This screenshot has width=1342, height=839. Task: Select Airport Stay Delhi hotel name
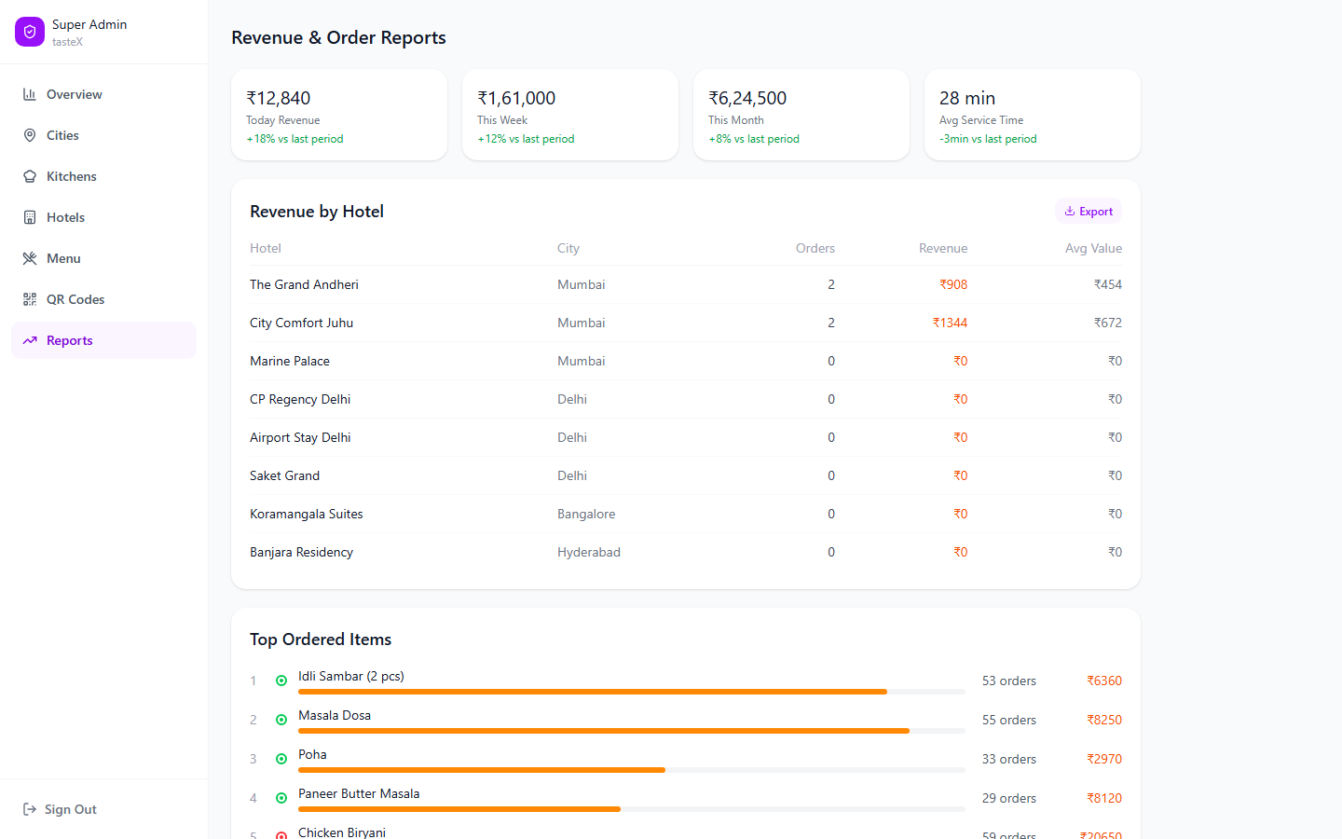[x=300, y=437]
